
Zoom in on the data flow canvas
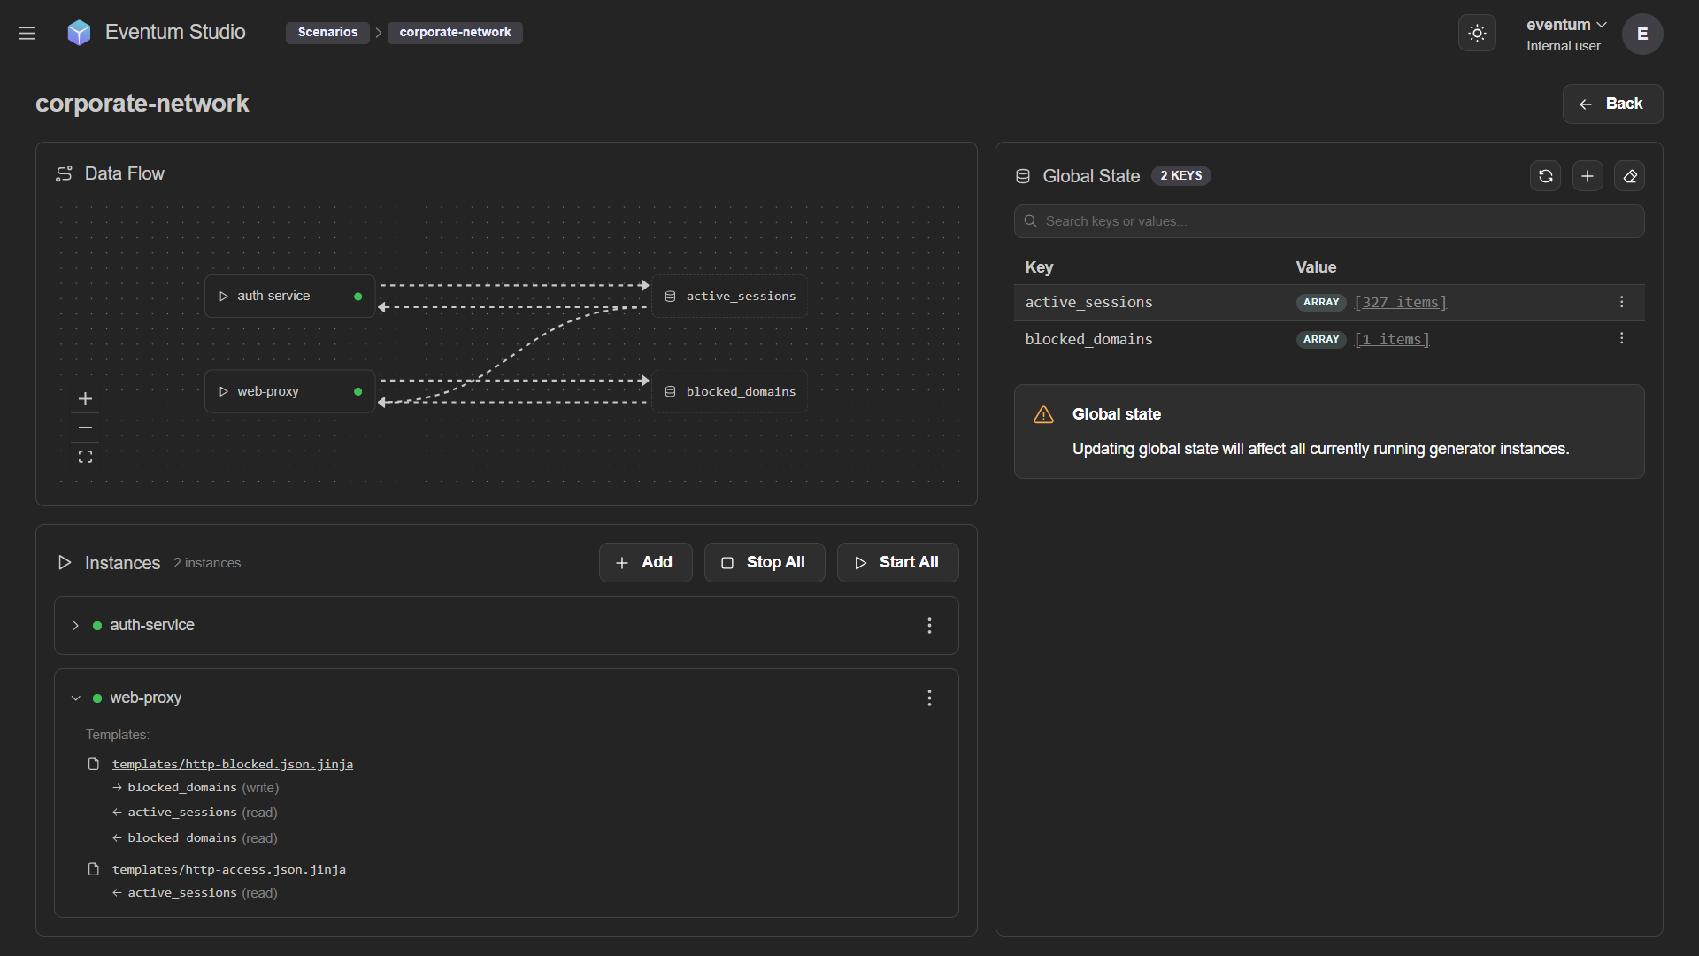[x=85, y=399]
